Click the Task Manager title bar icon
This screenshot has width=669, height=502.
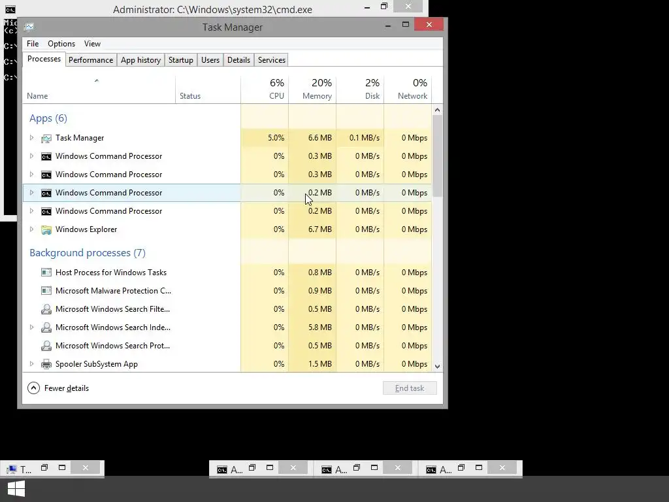pos(29,27)
